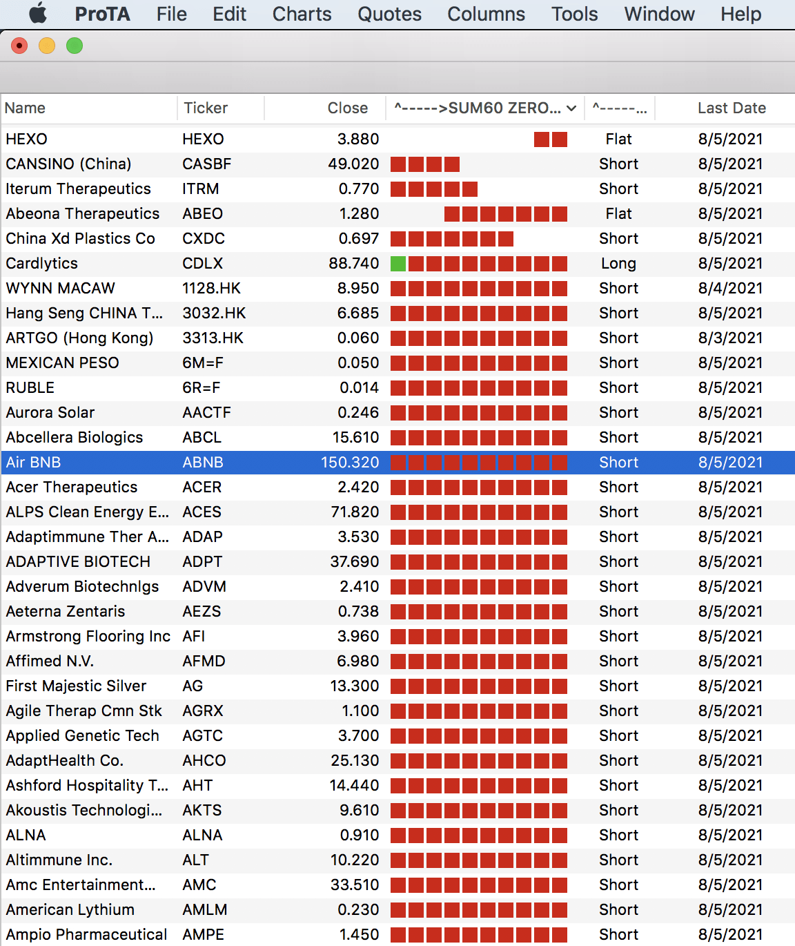Click ticker 6R=F for RUBLE

click(202, 387)
